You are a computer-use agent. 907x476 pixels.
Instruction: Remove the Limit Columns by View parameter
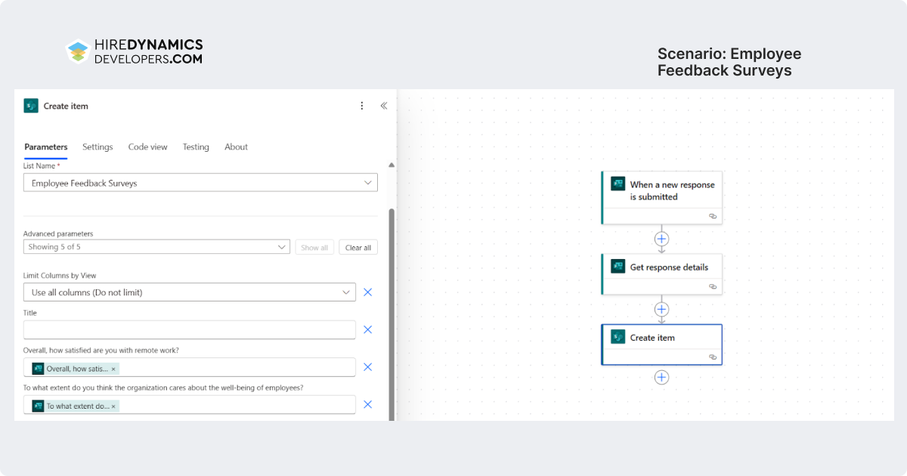pyautogui.click(x=368, y=292)
